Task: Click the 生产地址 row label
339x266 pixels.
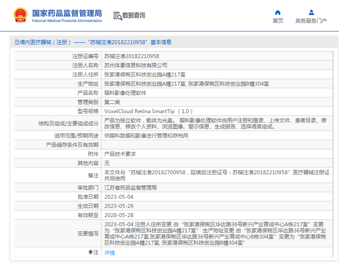Action: point(88,83)
